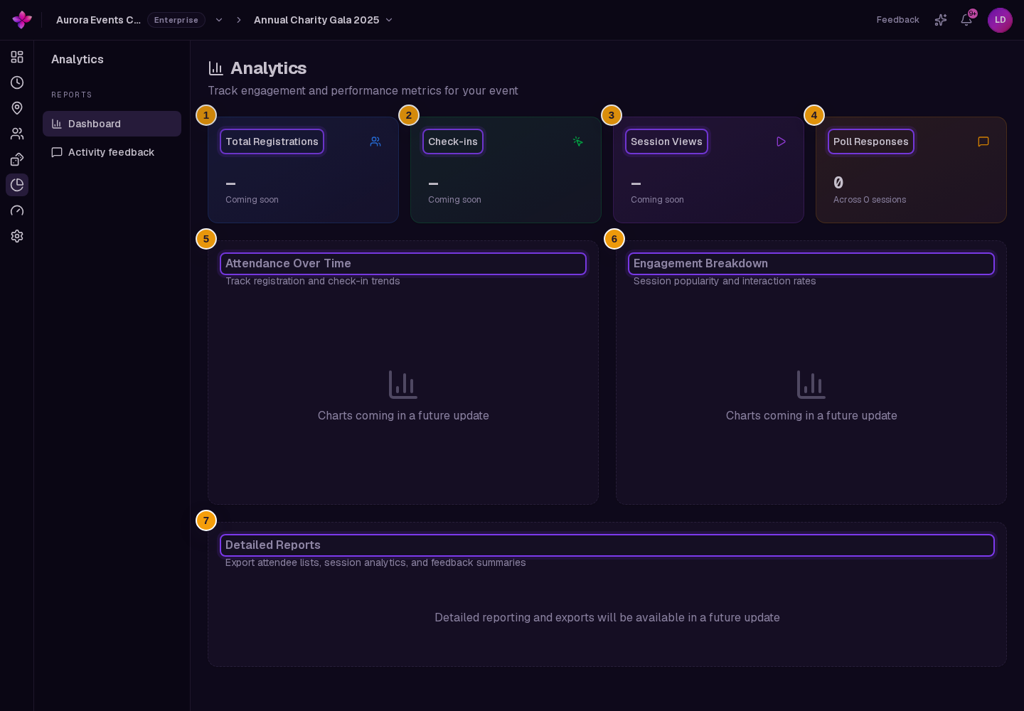Click the play icon on Session Views card
This screenshot has width=1024, height=711.
pyautogui.click(x=781, y=141)
